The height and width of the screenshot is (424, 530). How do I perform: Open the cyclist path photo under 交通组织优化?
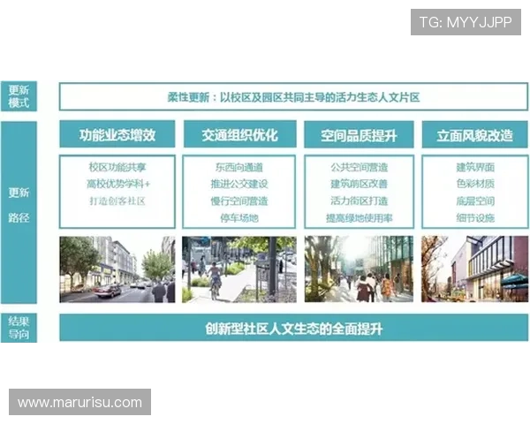239,269
